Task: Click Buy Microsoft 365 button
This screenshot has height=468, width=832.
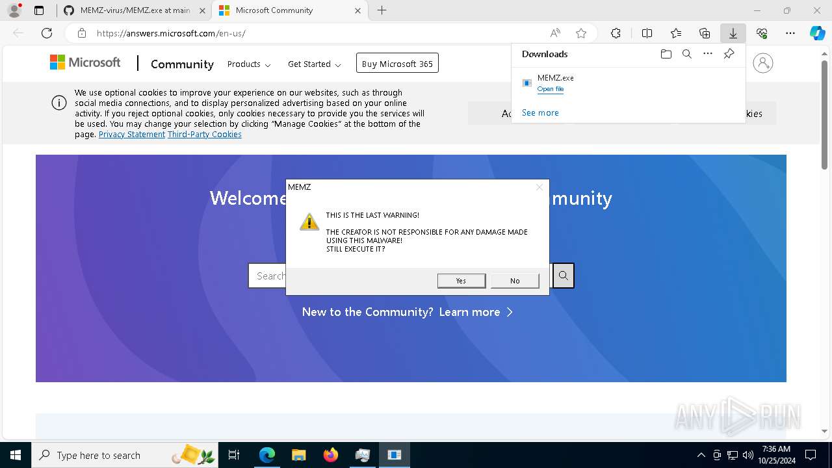Action: click(397, 63)
